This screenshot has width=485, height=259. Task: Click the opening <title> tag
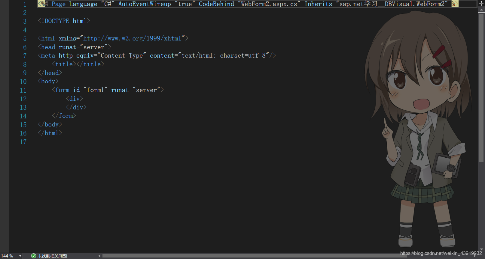(x=64, y=64)
